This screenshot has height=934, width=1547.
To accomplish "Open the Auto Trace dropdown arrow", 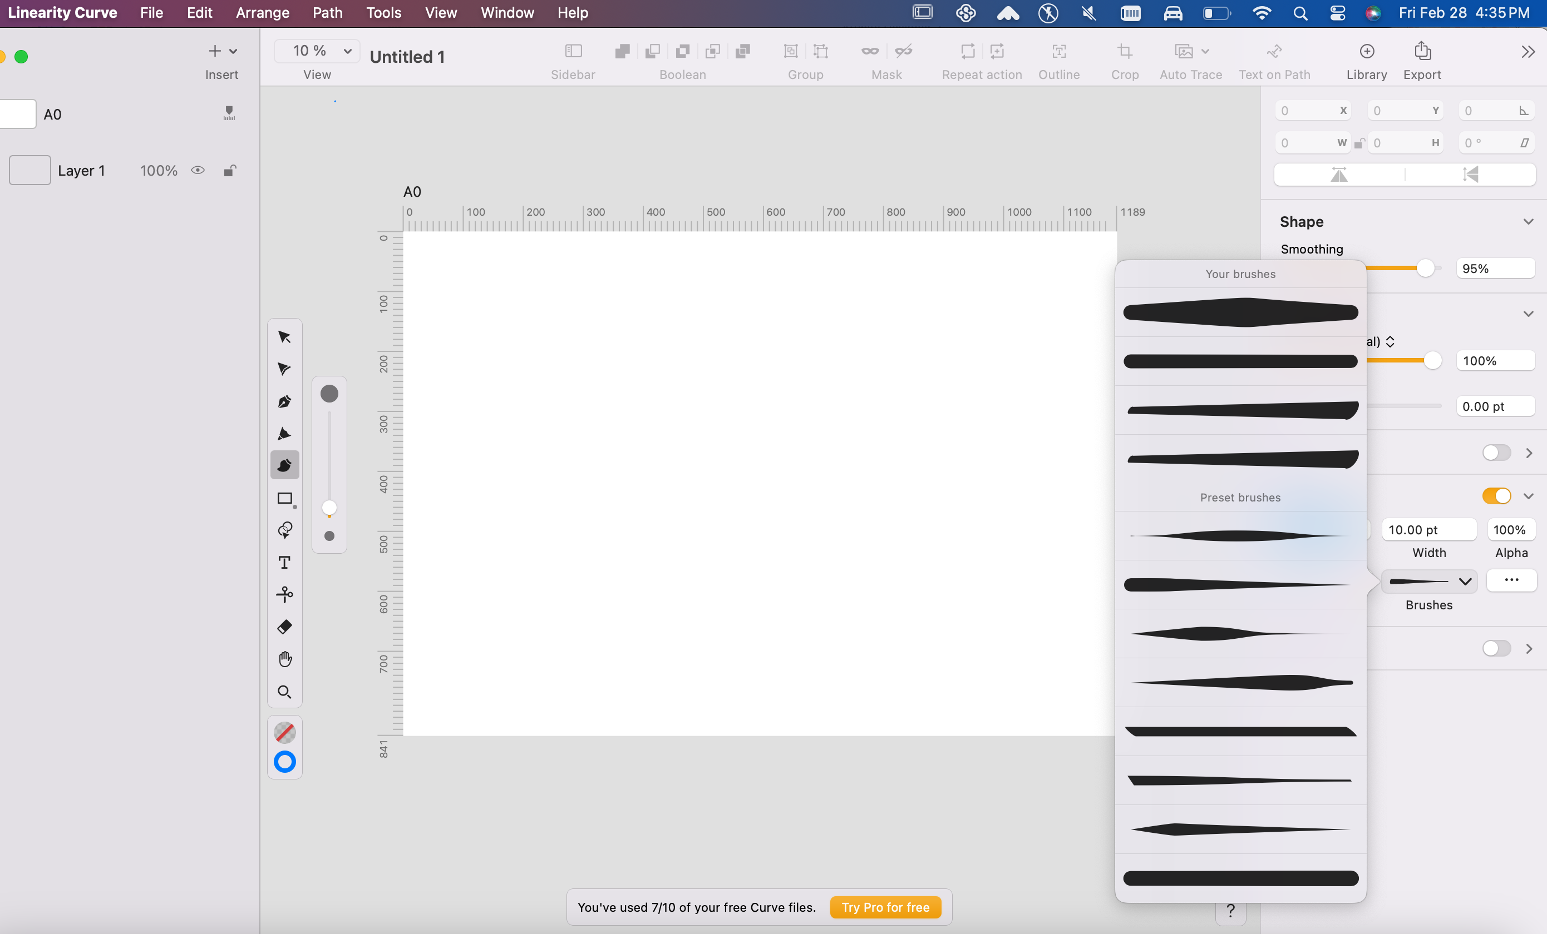I will [x=1205, y=52].
